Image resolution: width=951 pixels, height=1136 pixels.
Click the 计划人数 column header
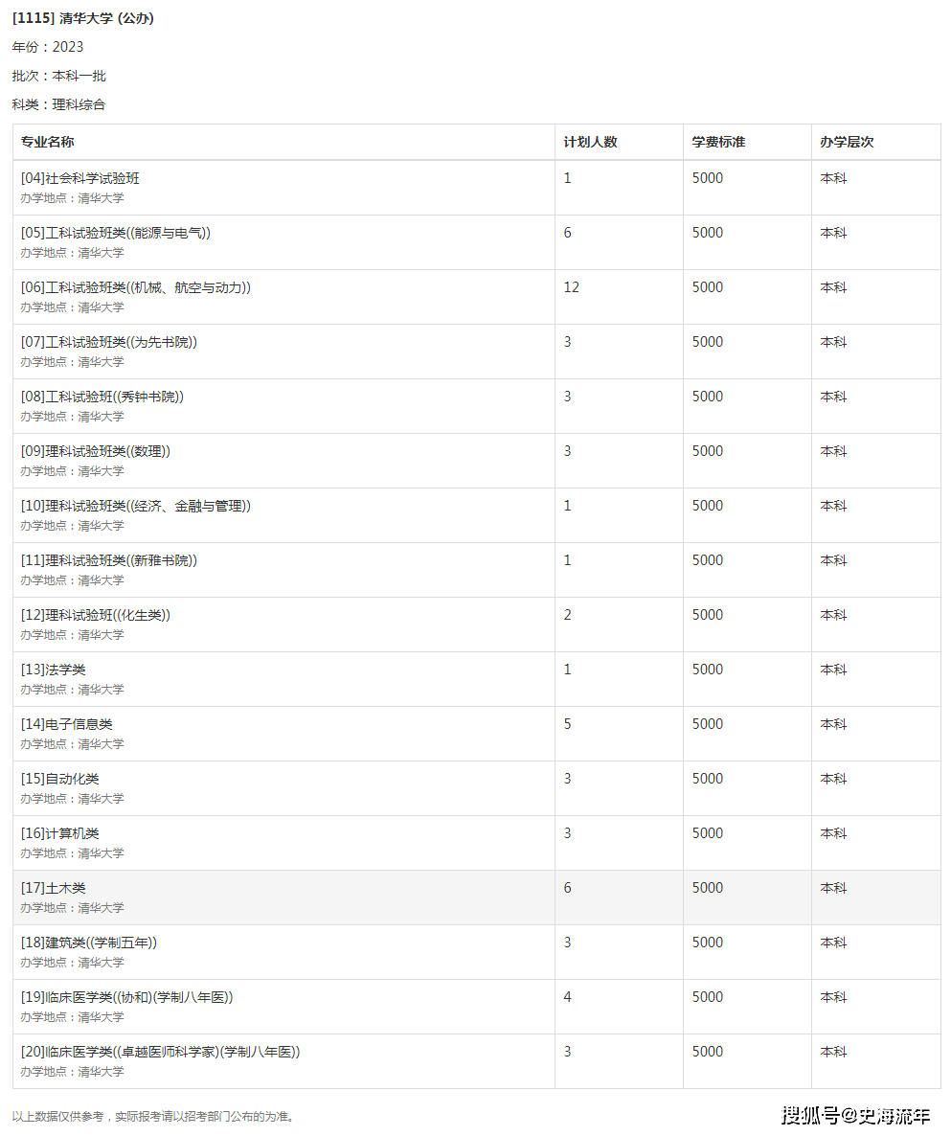coord(590,142)
